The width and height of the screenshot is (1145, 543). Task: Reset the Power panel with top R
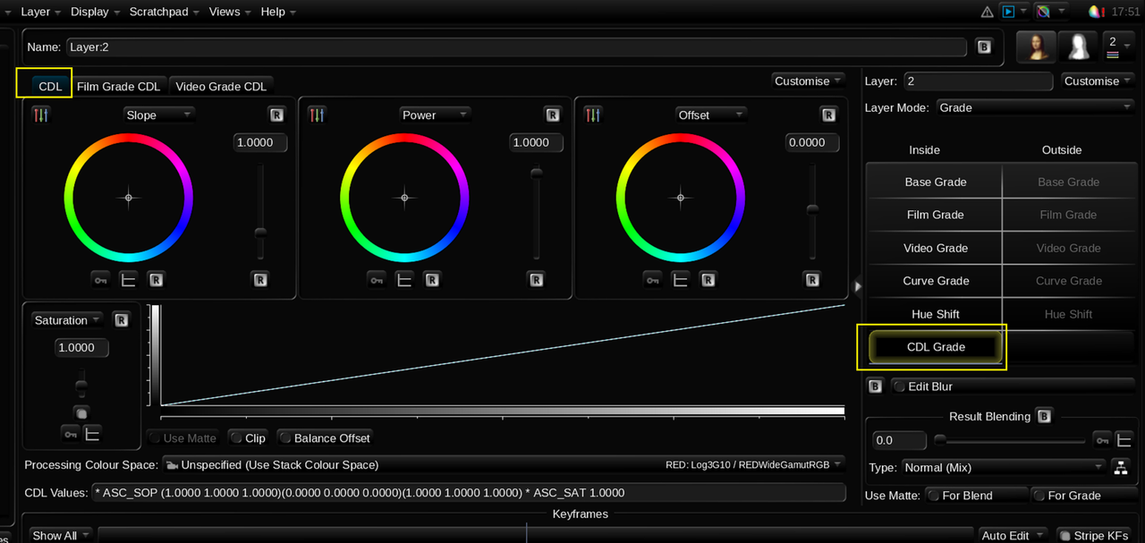tap(552, 115)
